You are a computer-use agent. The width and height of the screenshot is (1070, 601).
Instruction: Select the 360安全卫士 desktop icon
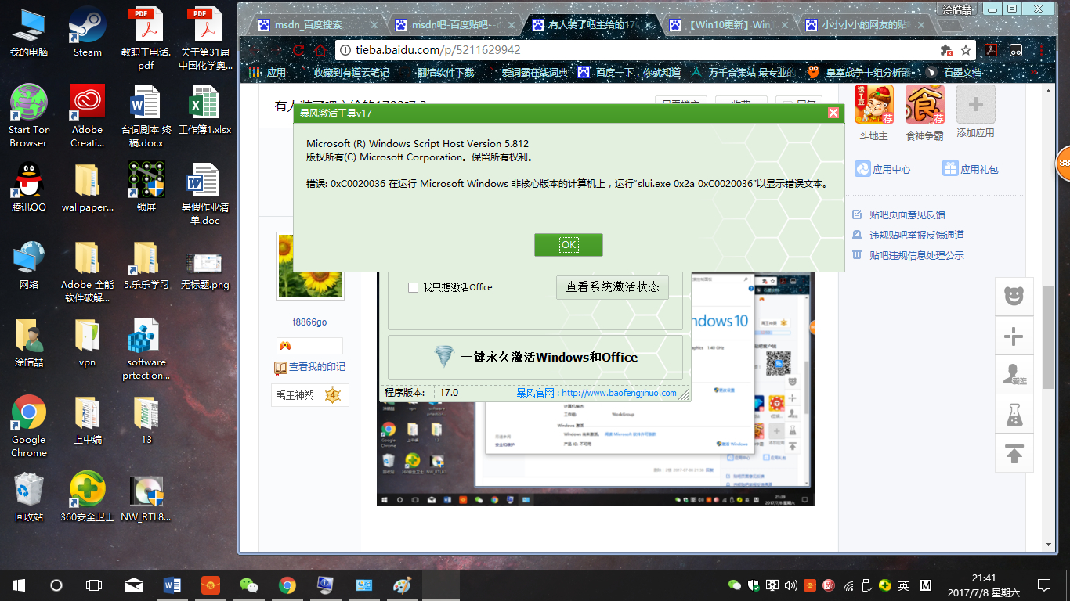[x=88, y=497]
